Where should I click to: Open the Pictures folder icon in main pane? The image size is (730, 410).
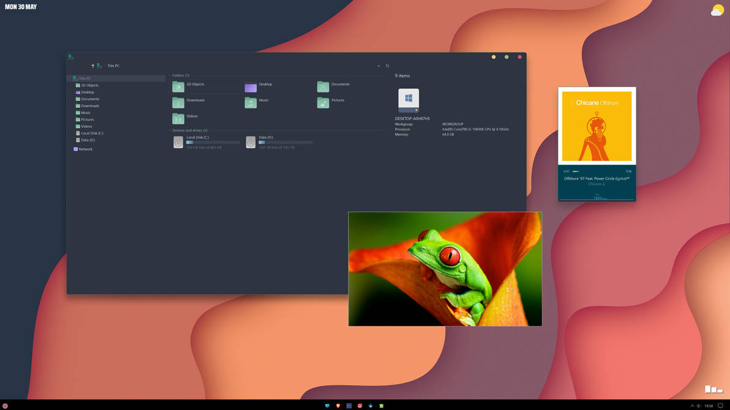[x=323, y=102]
